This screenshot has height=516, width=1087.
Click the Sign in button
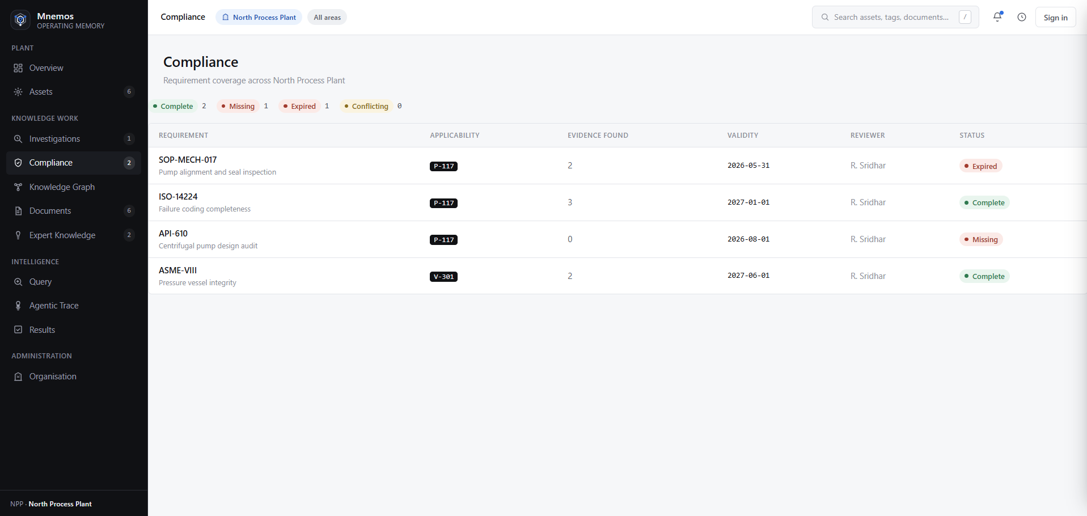tap(1055, 18)
